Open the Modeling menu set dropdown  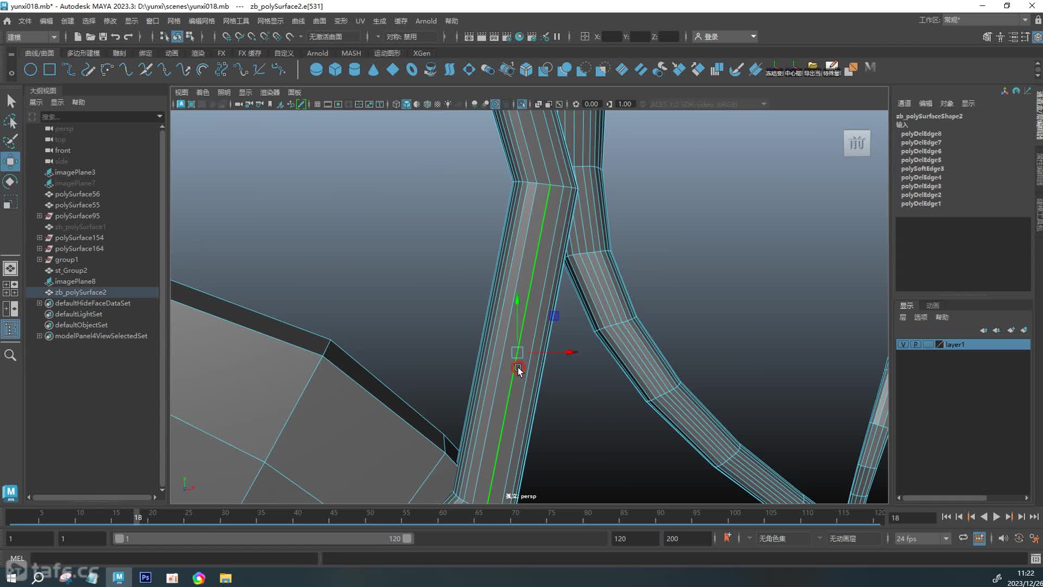32,37
